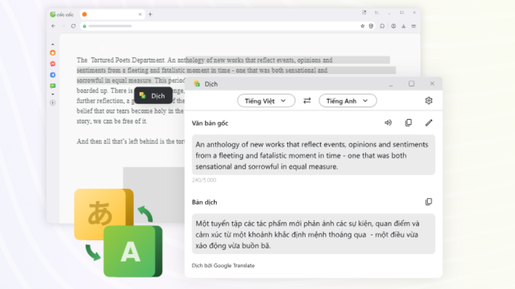This screenshot has width=515, height=289.
Task: Open a new tab with the plus button
Action: click(x=150, y=14)
